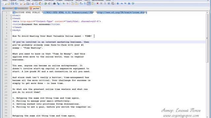Screen dimensions: 211x118
Task: Click the line 'So what are the greatest'
Action: tap(50, 89)
